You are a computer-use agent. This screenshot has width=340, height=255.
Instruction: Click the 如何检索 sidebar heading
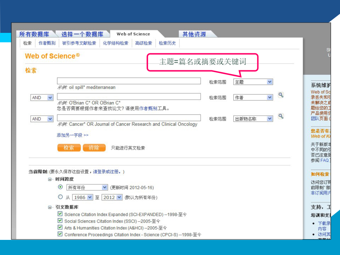(x=320, y=174)
